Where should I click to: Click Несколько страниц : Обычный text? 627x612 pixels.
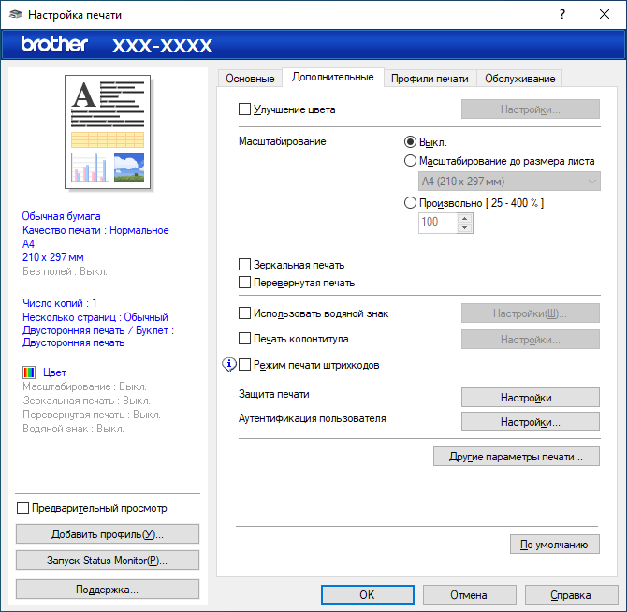coord(95,317)
